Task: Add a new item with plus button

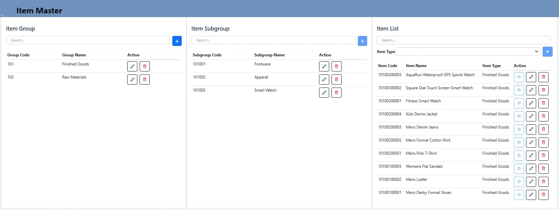Action: [548, 52]
